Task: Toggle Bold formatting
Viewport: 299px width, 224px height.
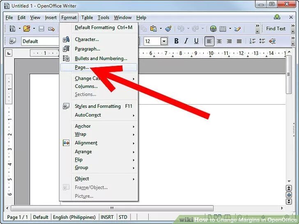Action: click(176, 41)
